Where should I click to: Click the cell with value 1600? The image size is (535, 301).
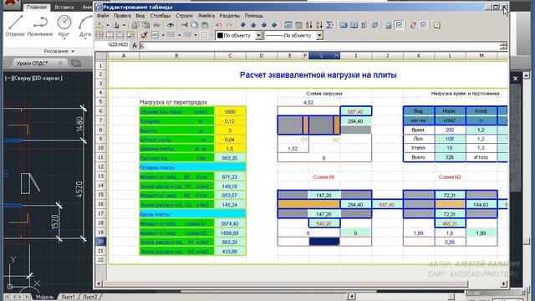(230, 111)
